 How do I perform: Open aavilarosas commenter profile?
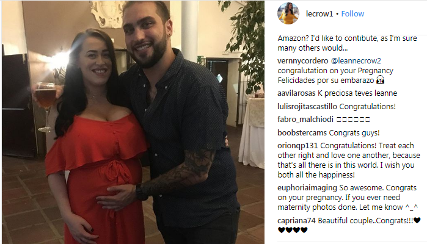(296, 93)
